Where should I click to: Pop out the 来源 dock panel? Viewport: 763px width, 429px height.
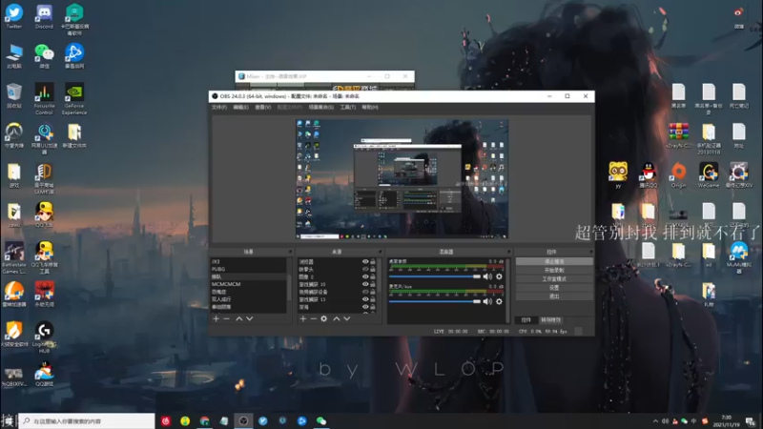(380, 252)
